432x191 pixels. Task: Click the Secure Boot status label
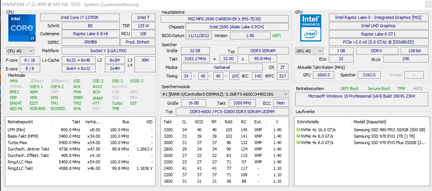coord(379,89)
